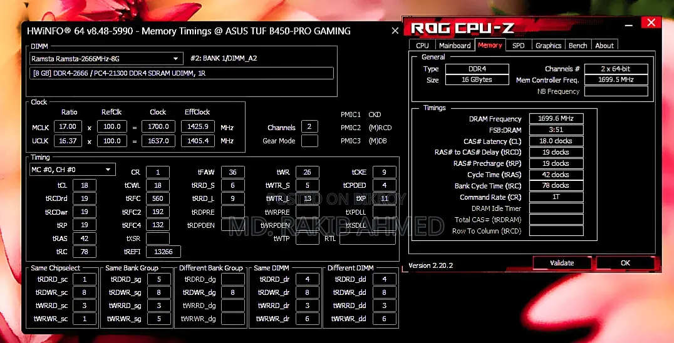674x343 pixels.
Task: Click Mem Controller Freq. value 1699.5 MHz
Action: coord(616,80)
